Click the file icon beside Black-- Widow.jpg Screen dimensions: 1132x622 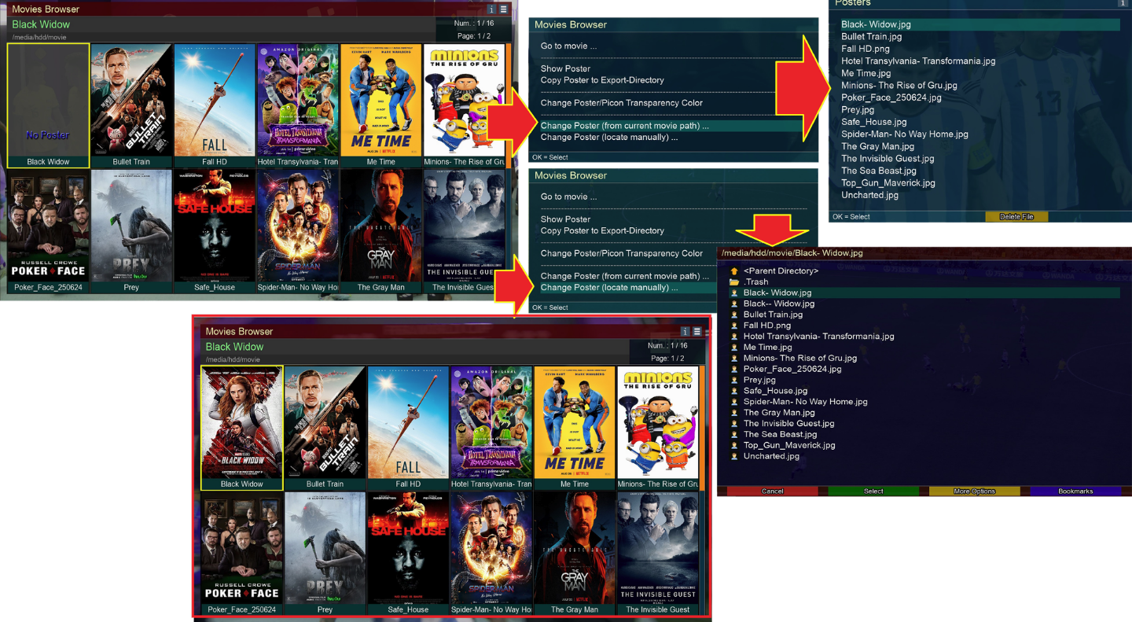point(734,304)
